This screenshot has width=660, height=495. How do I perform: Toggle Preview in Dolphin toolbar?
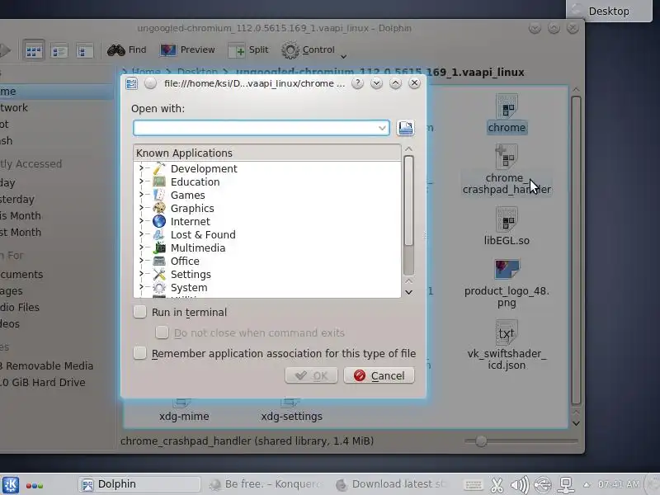[x=188, y=50]
